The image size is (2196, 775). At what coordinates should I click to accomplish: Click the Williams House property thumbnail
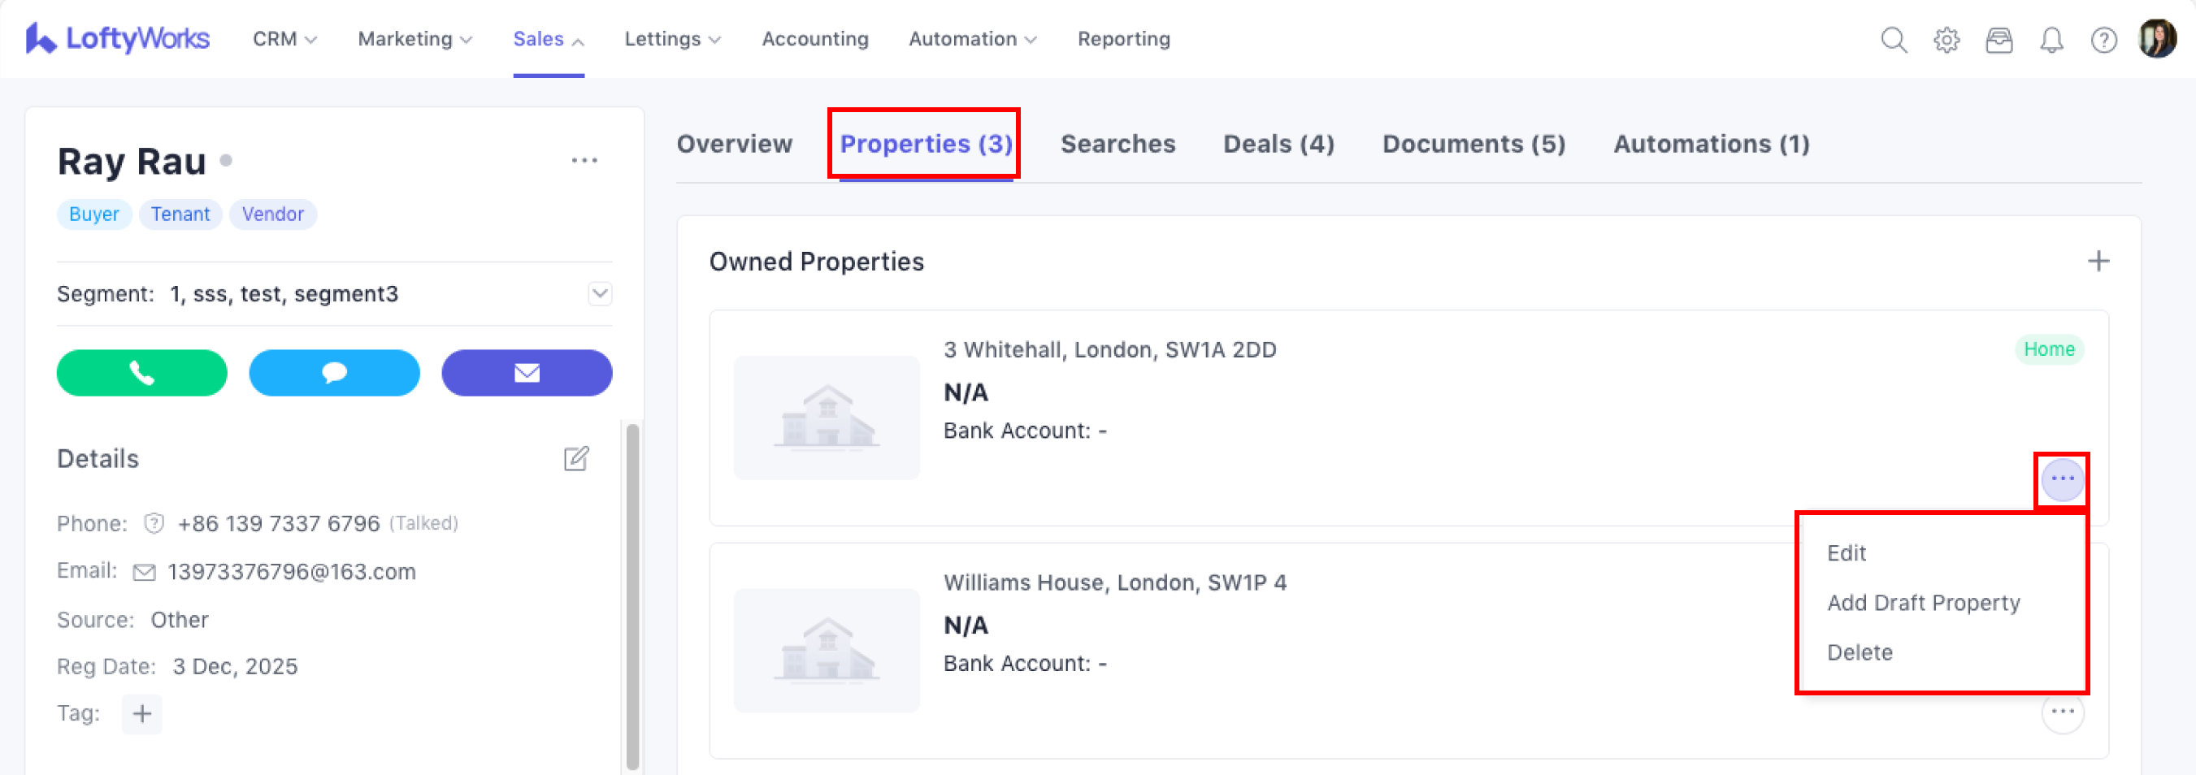tap(826, 651)
